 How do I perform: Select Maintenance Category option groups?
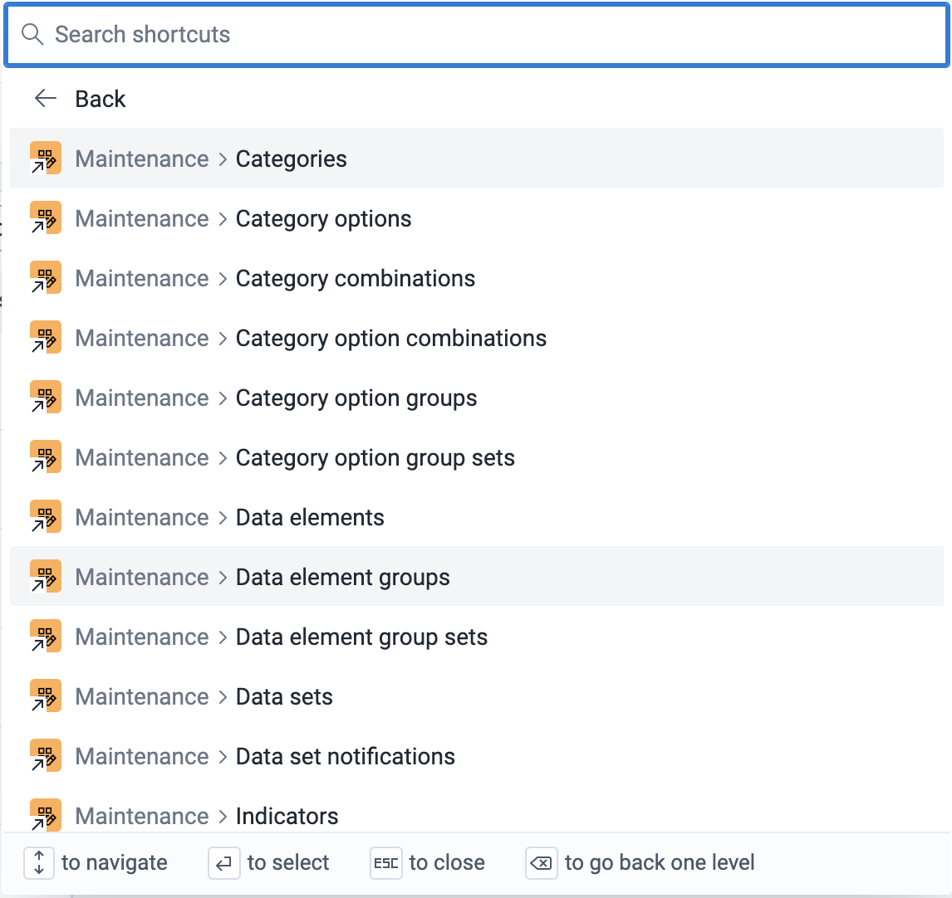tap(356, 398)
